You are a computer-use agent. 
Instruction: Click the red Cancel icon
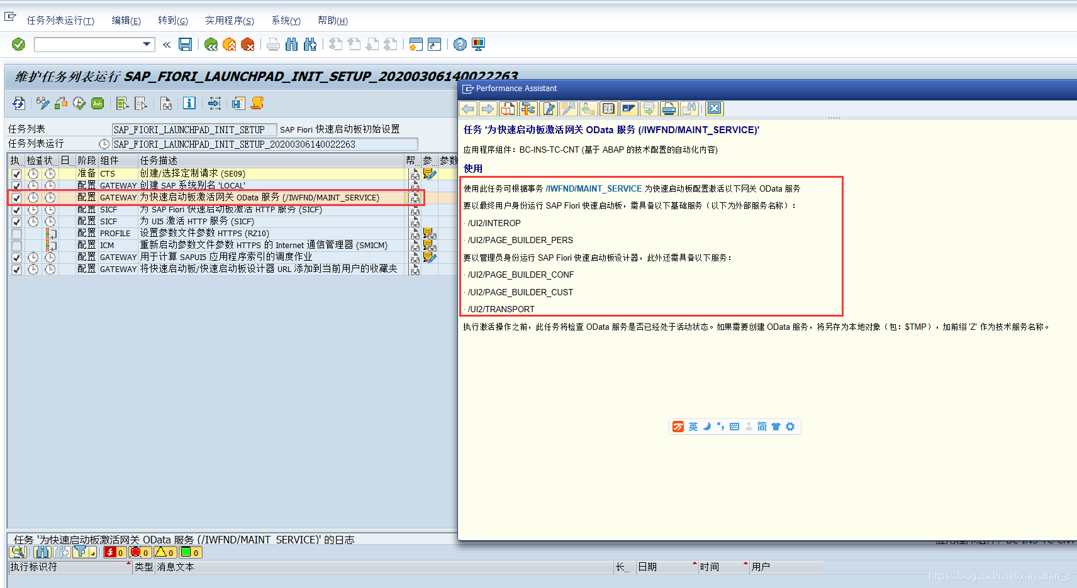pos(248,45)
